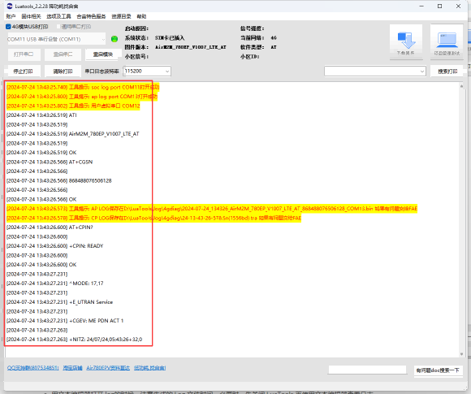Open the QQ group 807534851 link

[x=33, y=368]
